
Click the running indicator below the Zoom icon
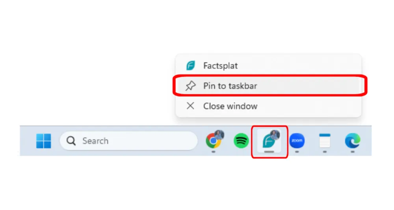[297, 152]
